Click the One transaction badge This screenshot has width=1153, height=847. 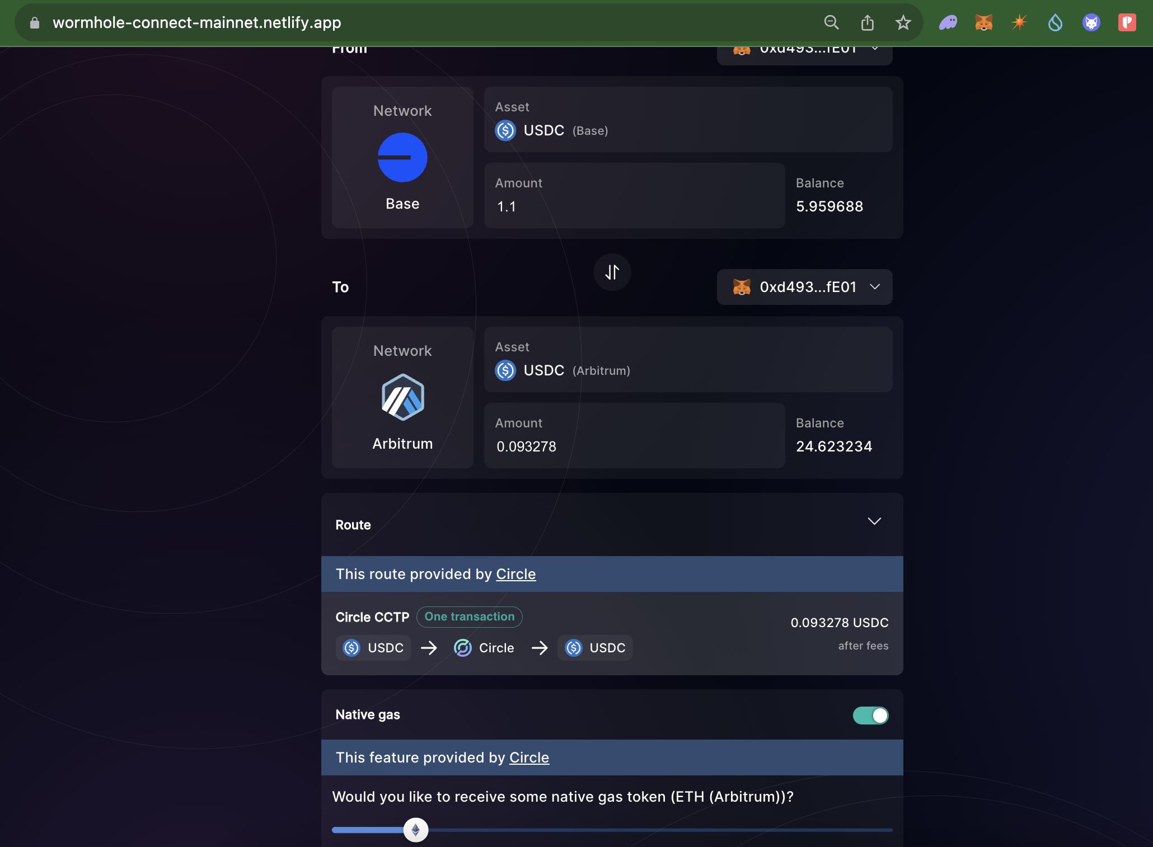[x=469, y=617]
